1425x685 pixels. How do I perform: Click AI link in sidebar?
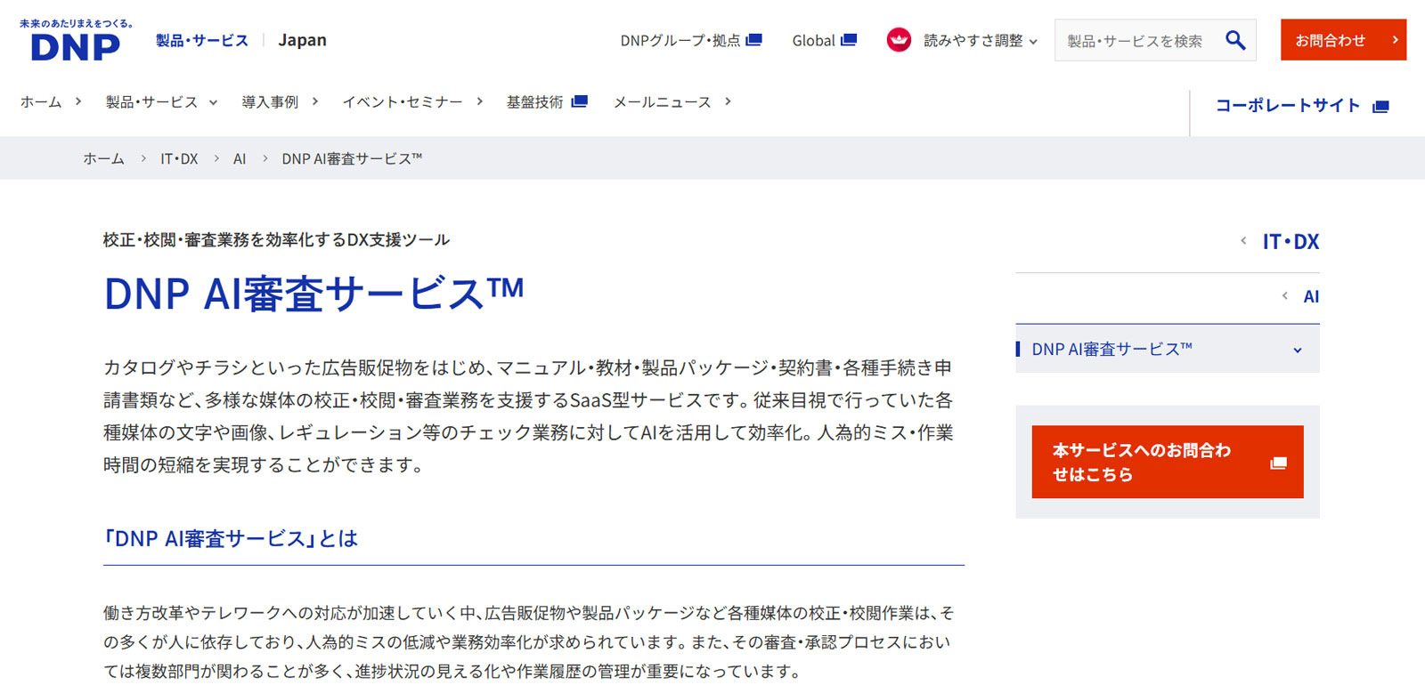pos(1311,296)
